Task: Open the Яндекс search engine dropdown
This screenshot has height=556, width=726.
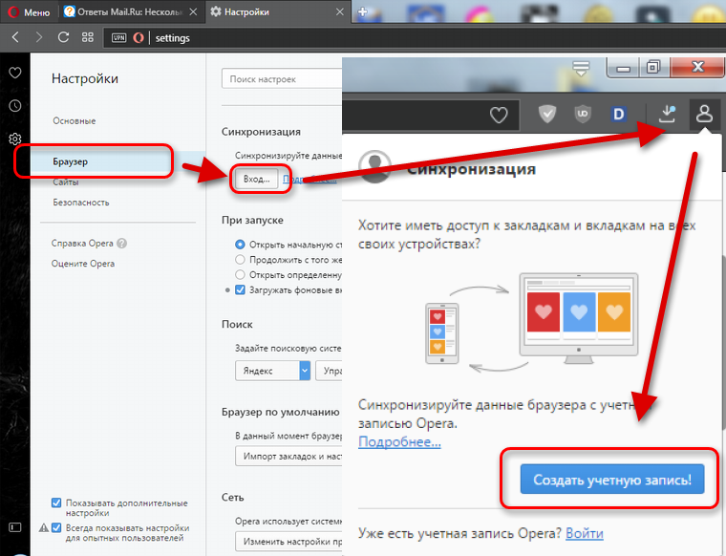Action: (272, 371)
